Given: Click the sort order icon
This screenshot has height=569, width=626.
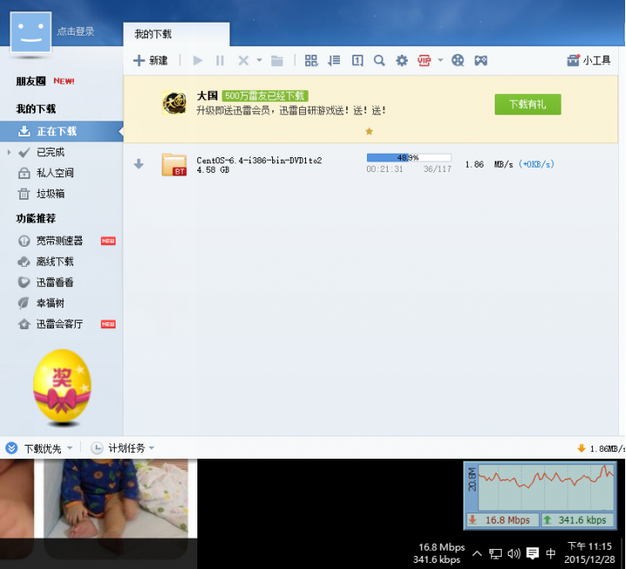Looking at the screenshot, I should (334, 61).
